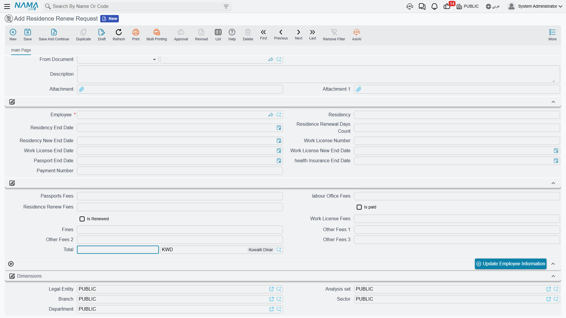
Task: Click the Search By Name Or Code box
Action: pyautogui.click(x=137, y=6)
